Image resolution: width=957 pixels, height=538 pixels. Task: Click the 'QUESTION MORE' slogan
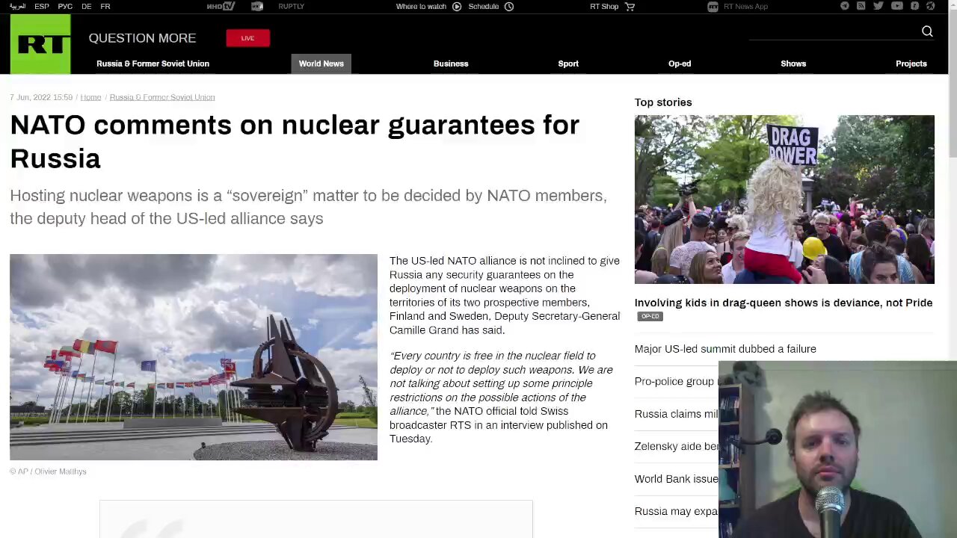click(142, 38)
